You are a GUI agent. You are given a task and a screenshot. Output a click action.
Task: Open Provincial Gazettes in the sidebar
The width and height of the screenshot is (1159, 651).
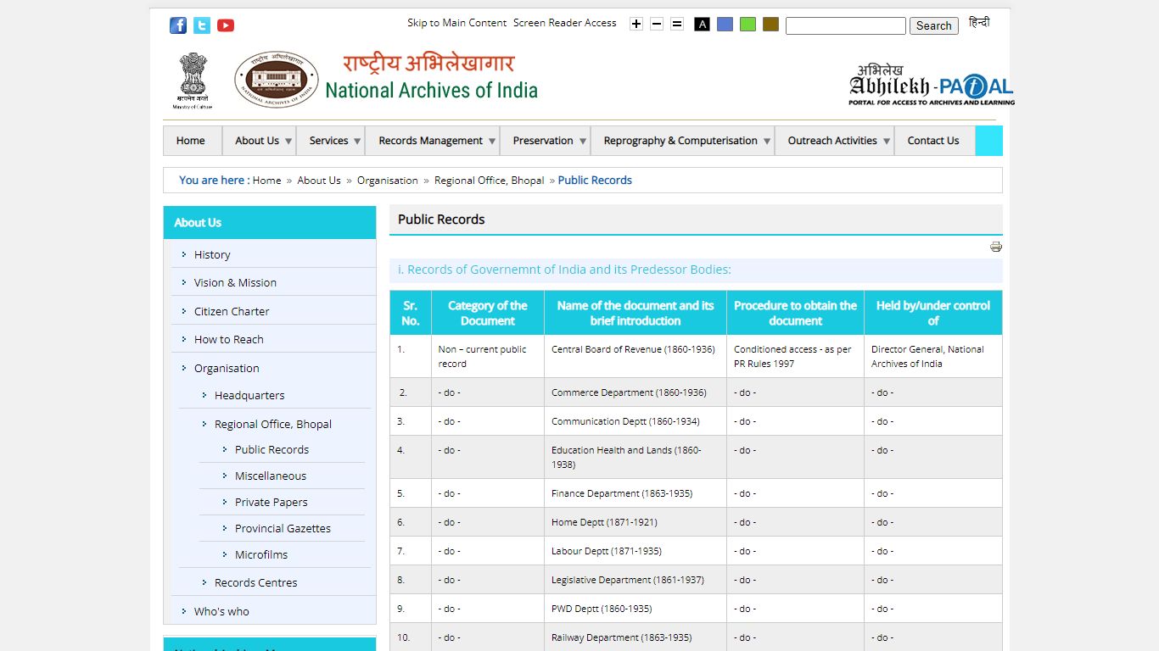point(283,528)
